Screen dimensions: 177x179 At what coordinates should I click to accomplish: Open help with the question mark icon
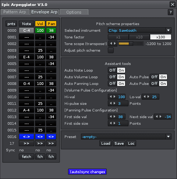click(x=170, y=12)
